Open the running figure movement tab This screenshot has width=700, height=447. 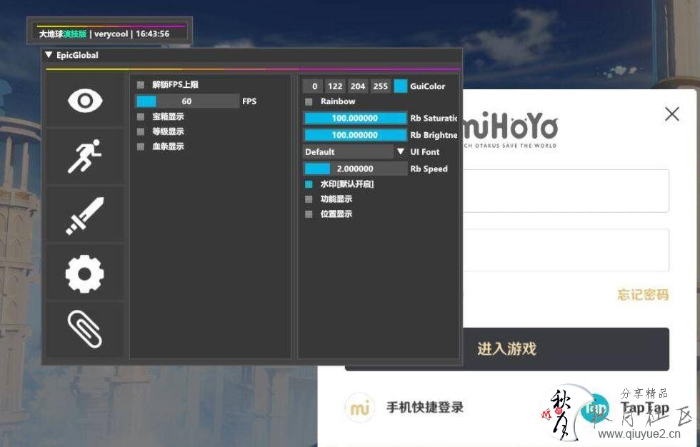click(85, 156)
